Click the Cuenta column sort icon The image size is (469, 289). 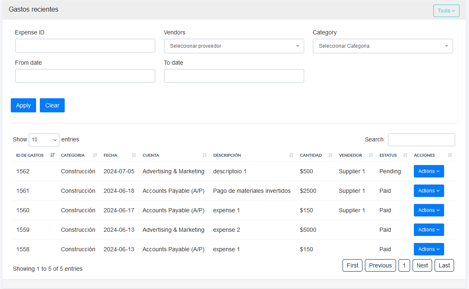click(204, 155)
